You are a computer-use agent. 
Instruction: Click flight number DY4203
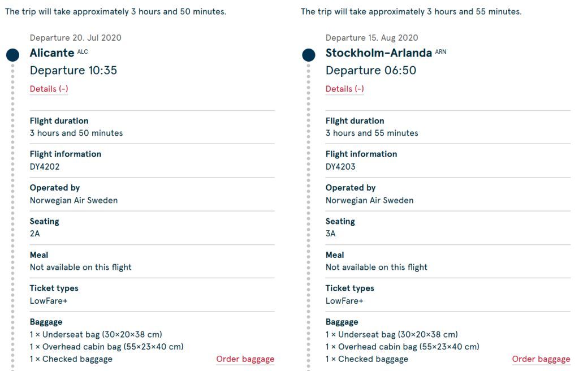[x=340, y=167]
